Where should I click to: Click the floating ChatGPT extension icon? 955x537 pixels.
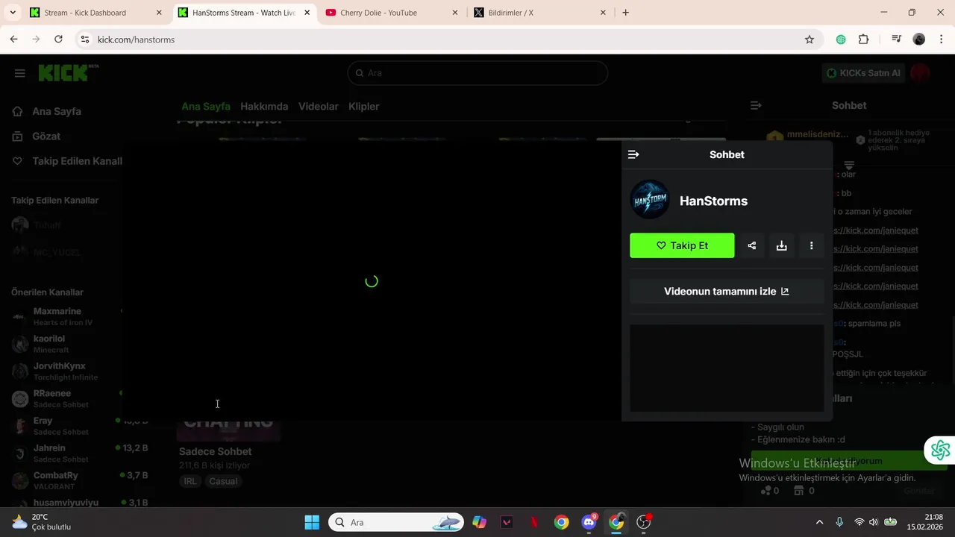coord(940,450)
